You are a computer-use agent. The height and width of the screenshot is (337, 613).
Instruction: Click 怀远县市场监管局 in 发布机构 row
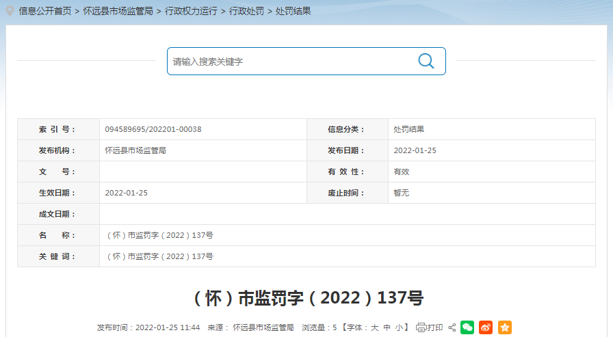pyautogui.click(x=135, y=150)
